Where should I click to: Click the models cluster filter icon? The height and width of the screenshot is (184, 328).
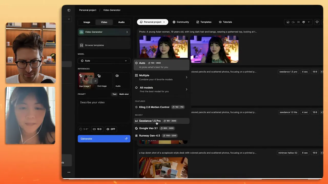(304, 22)
